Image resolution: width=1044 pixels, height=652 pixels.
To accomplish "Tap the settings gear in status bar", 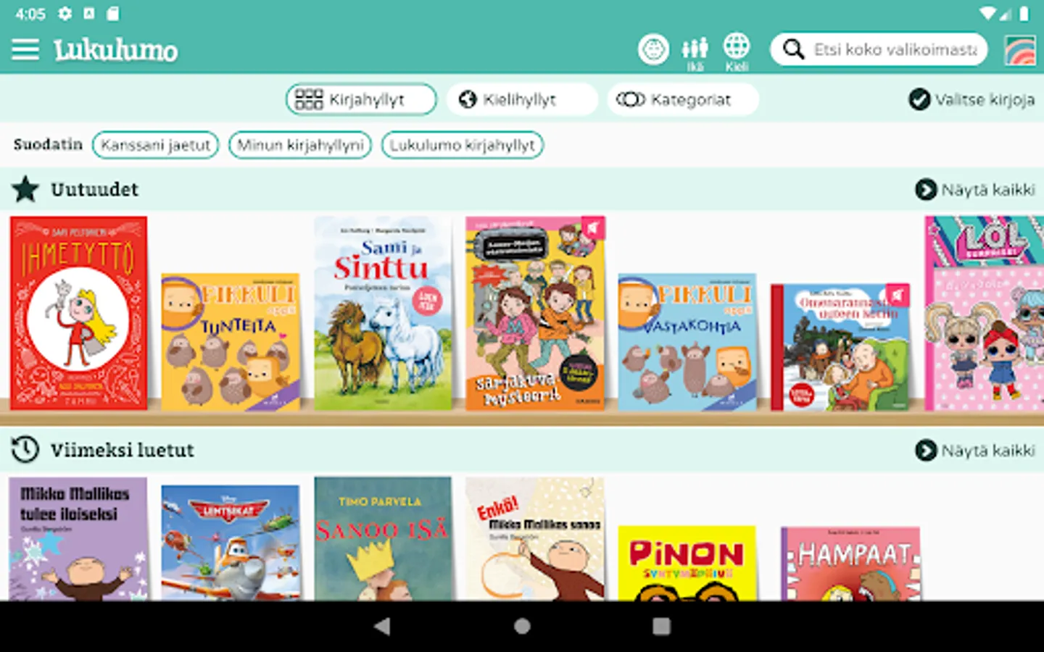I will coord(65,13).
